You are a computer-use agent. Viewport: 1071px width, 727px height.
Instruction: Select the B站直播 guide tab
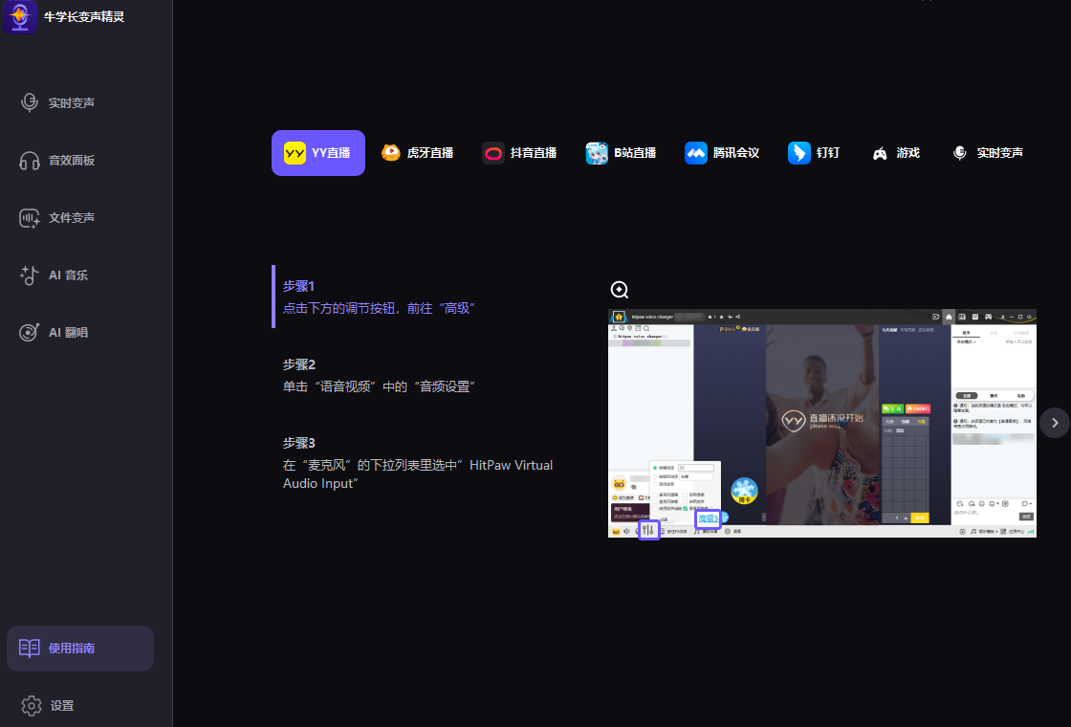point(622,153)
